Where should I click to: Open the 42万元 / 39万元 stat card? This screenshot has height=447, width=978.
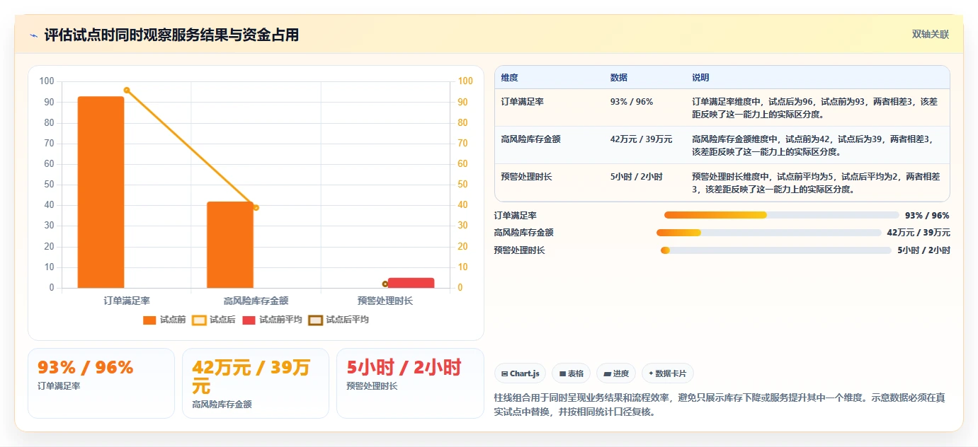tap(256, 383)
